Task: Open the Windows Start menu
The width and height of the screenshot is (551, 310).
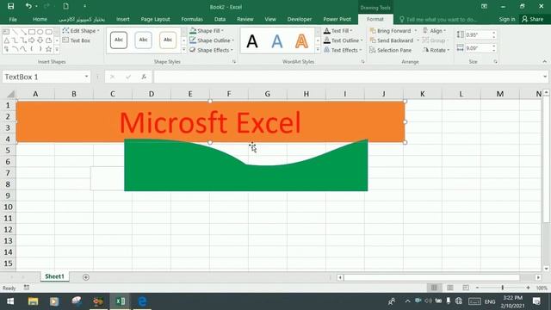Action: 10,301
